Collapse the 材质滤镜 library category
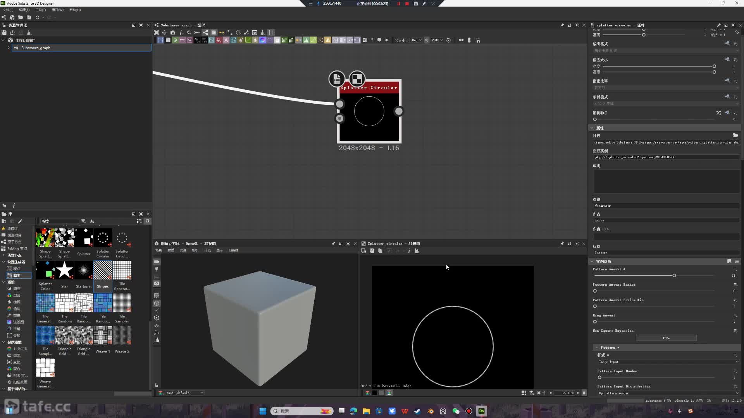Screen dimensions: 744x418 (3, 342)
